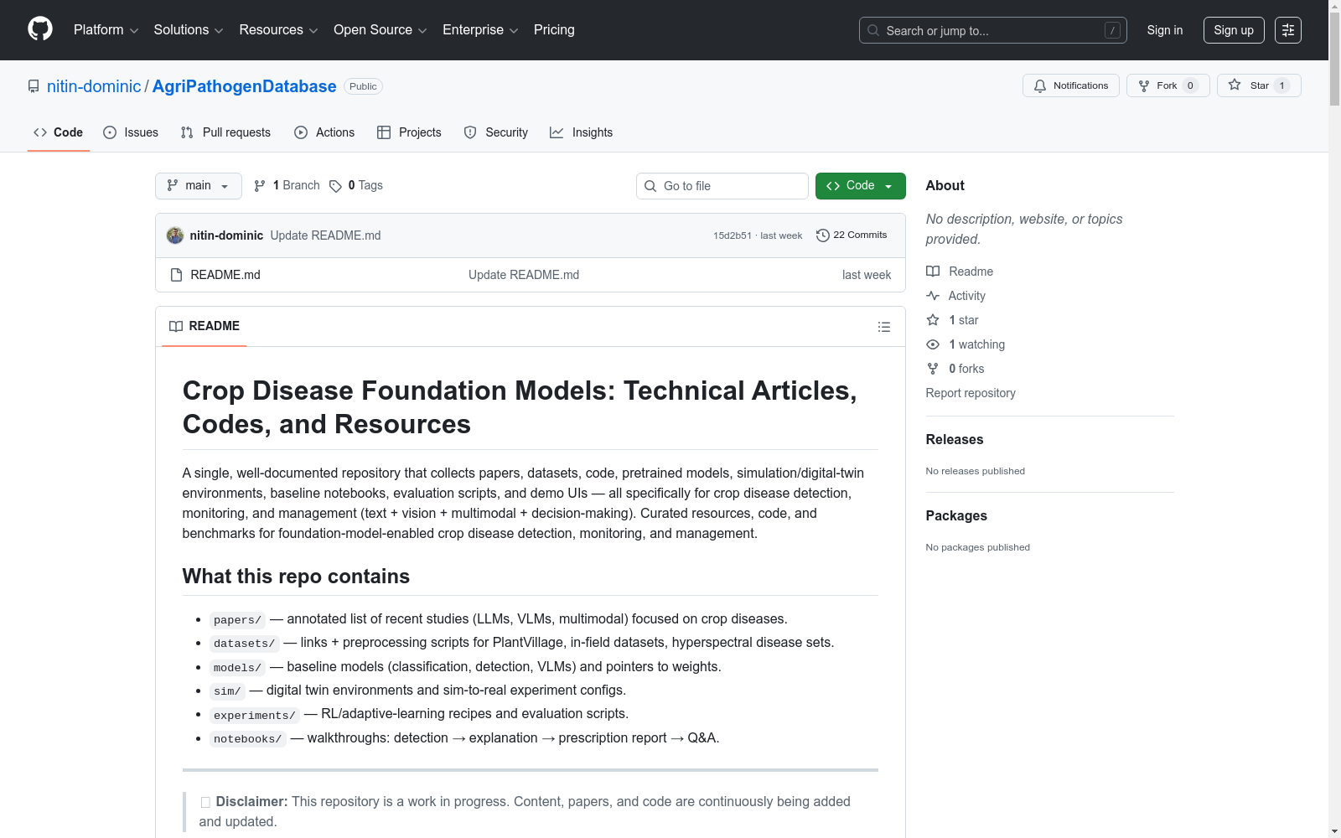1341x838 pixels.
Task: Open the Update README.md message in commit header
Action: [325, 235]
